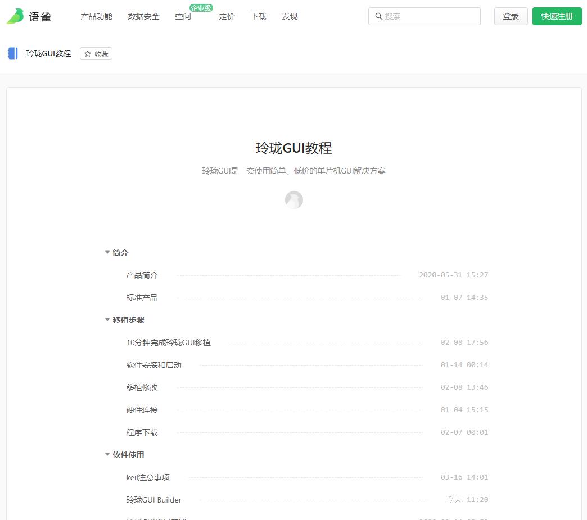This screenshot has height=520, width=587.
Task: Click the 移植步骤 section heading
Action: click(x=128, y=320)
